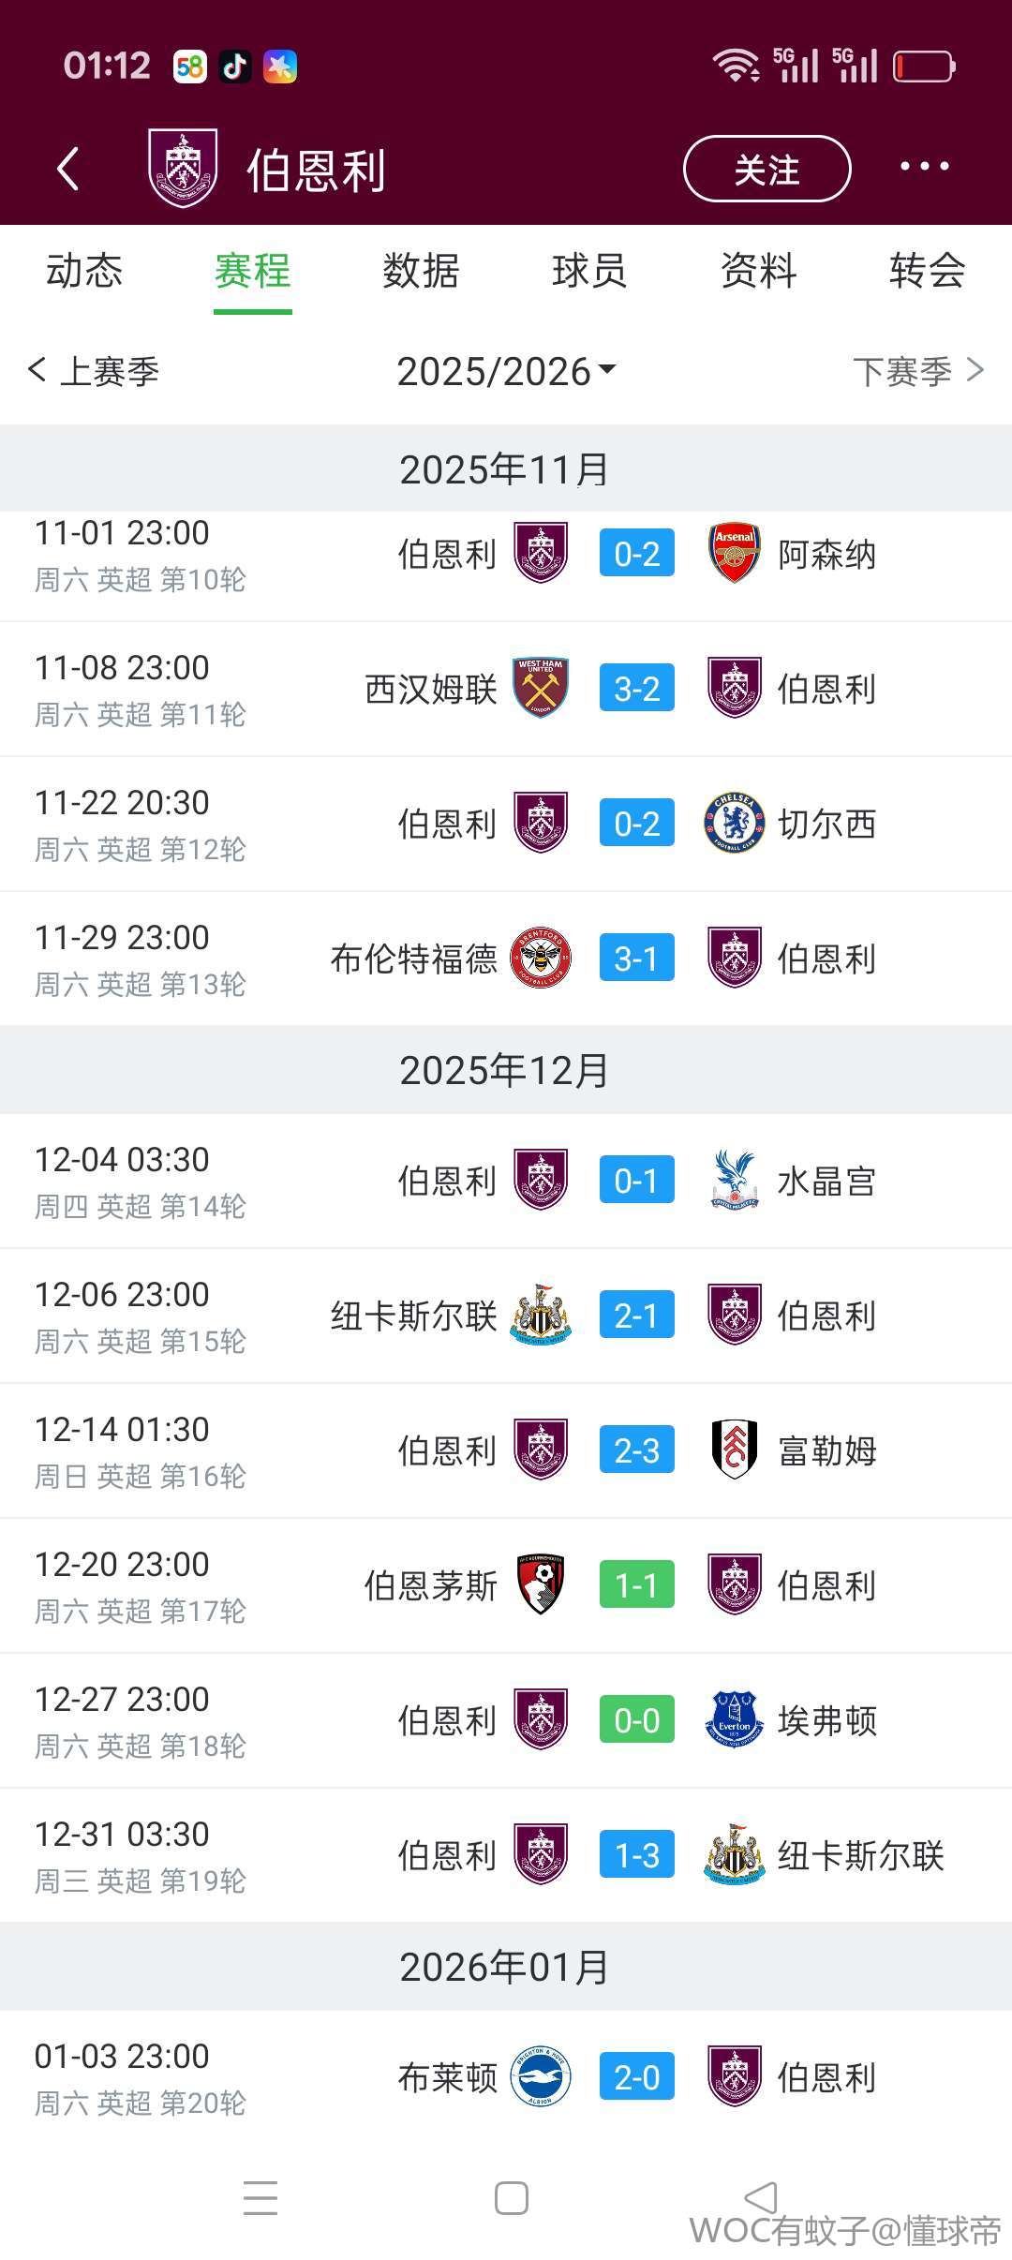Tap the Brighton club crest
This screenshot has height=2260, width=1012.
coord(541,2077)
